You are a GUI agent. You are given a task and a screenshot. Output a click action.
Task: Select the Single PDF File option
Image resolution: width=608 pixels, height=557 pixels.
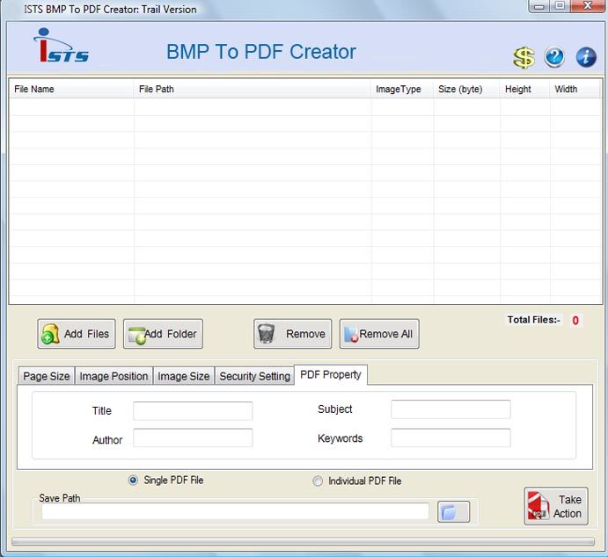click(x=134, y=481)
